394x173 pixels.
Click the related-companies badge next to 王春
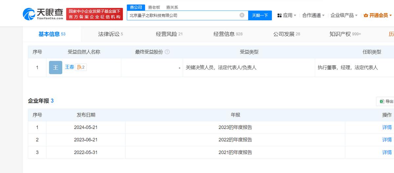(x=81, y=67)
